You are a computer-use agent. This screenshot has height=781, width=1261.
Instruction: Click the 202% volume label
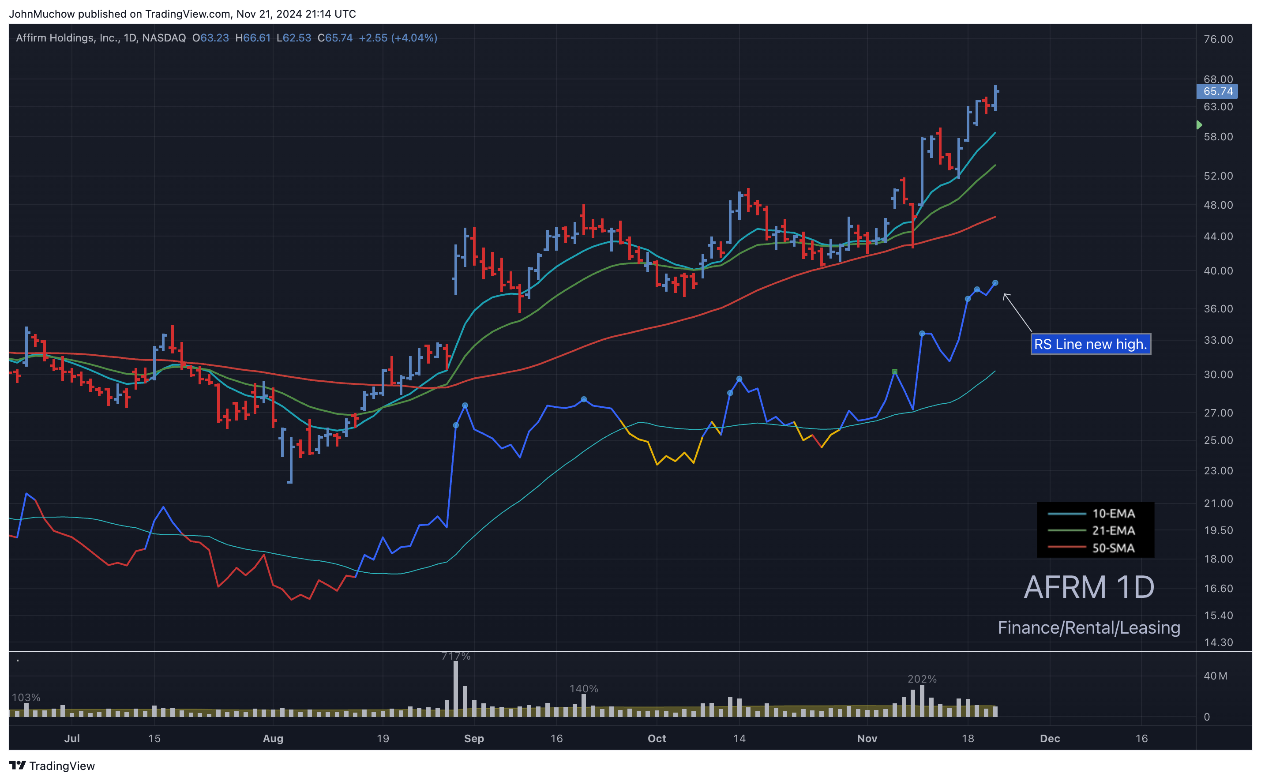pyautogui.click(x=922, y=679)
